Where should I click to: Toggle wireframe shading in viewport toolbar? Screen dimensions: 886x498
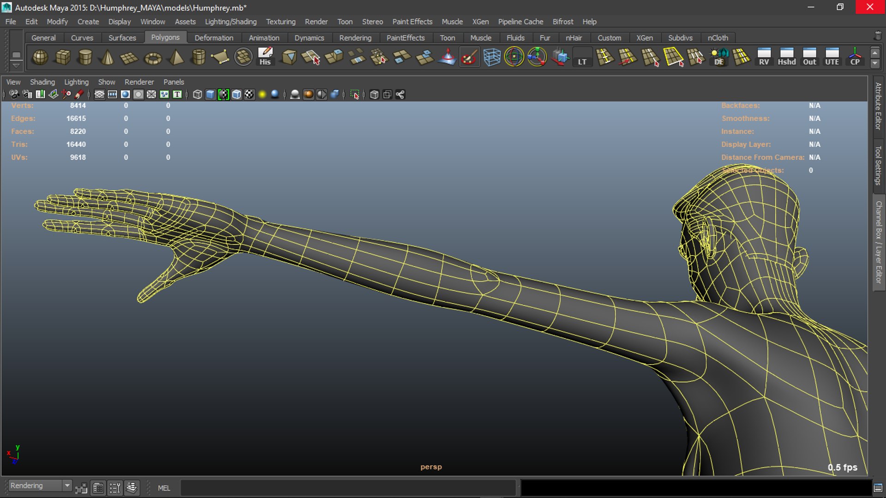coord(198,95)
